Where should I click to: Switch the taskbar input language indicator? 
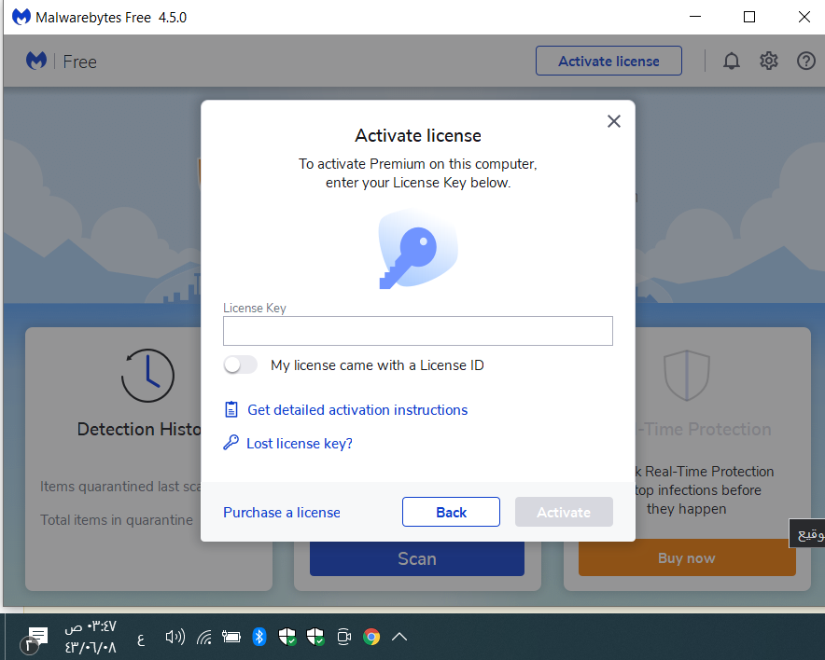tap(141, 639)
